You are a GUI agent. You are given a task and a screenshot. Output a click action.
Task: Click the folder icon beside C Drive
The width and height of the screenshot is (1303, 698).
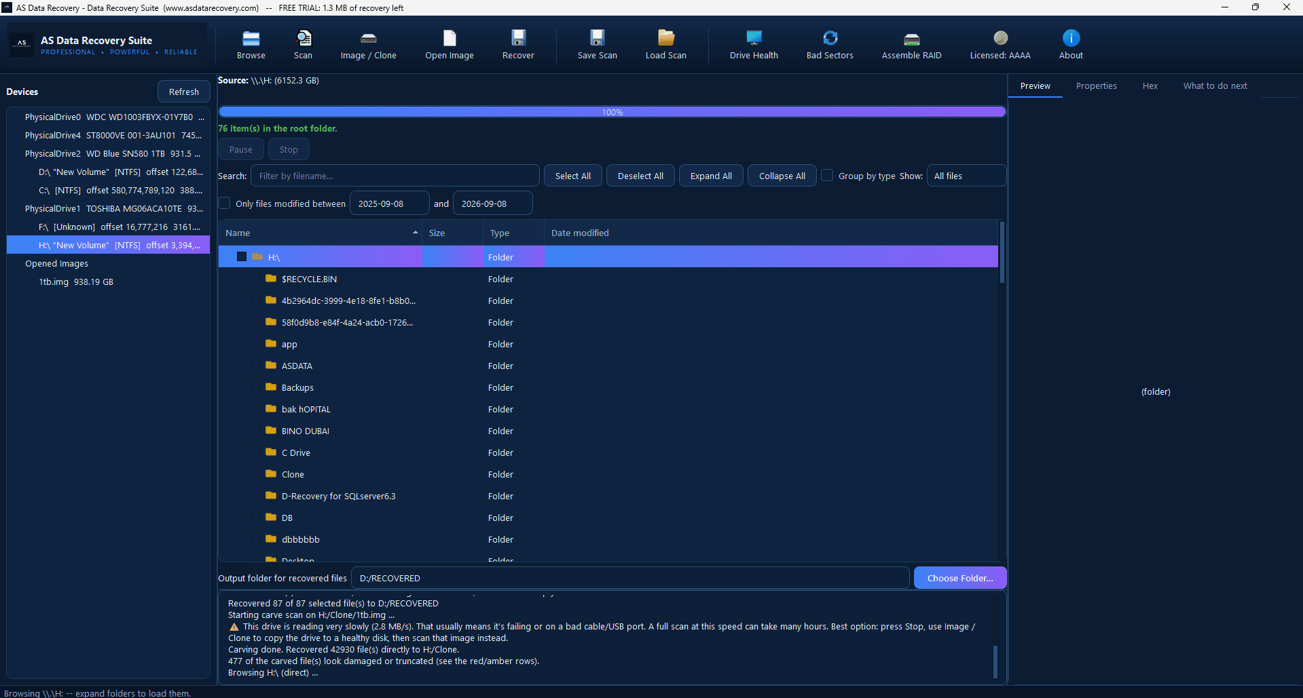click(x=271, y=452)
